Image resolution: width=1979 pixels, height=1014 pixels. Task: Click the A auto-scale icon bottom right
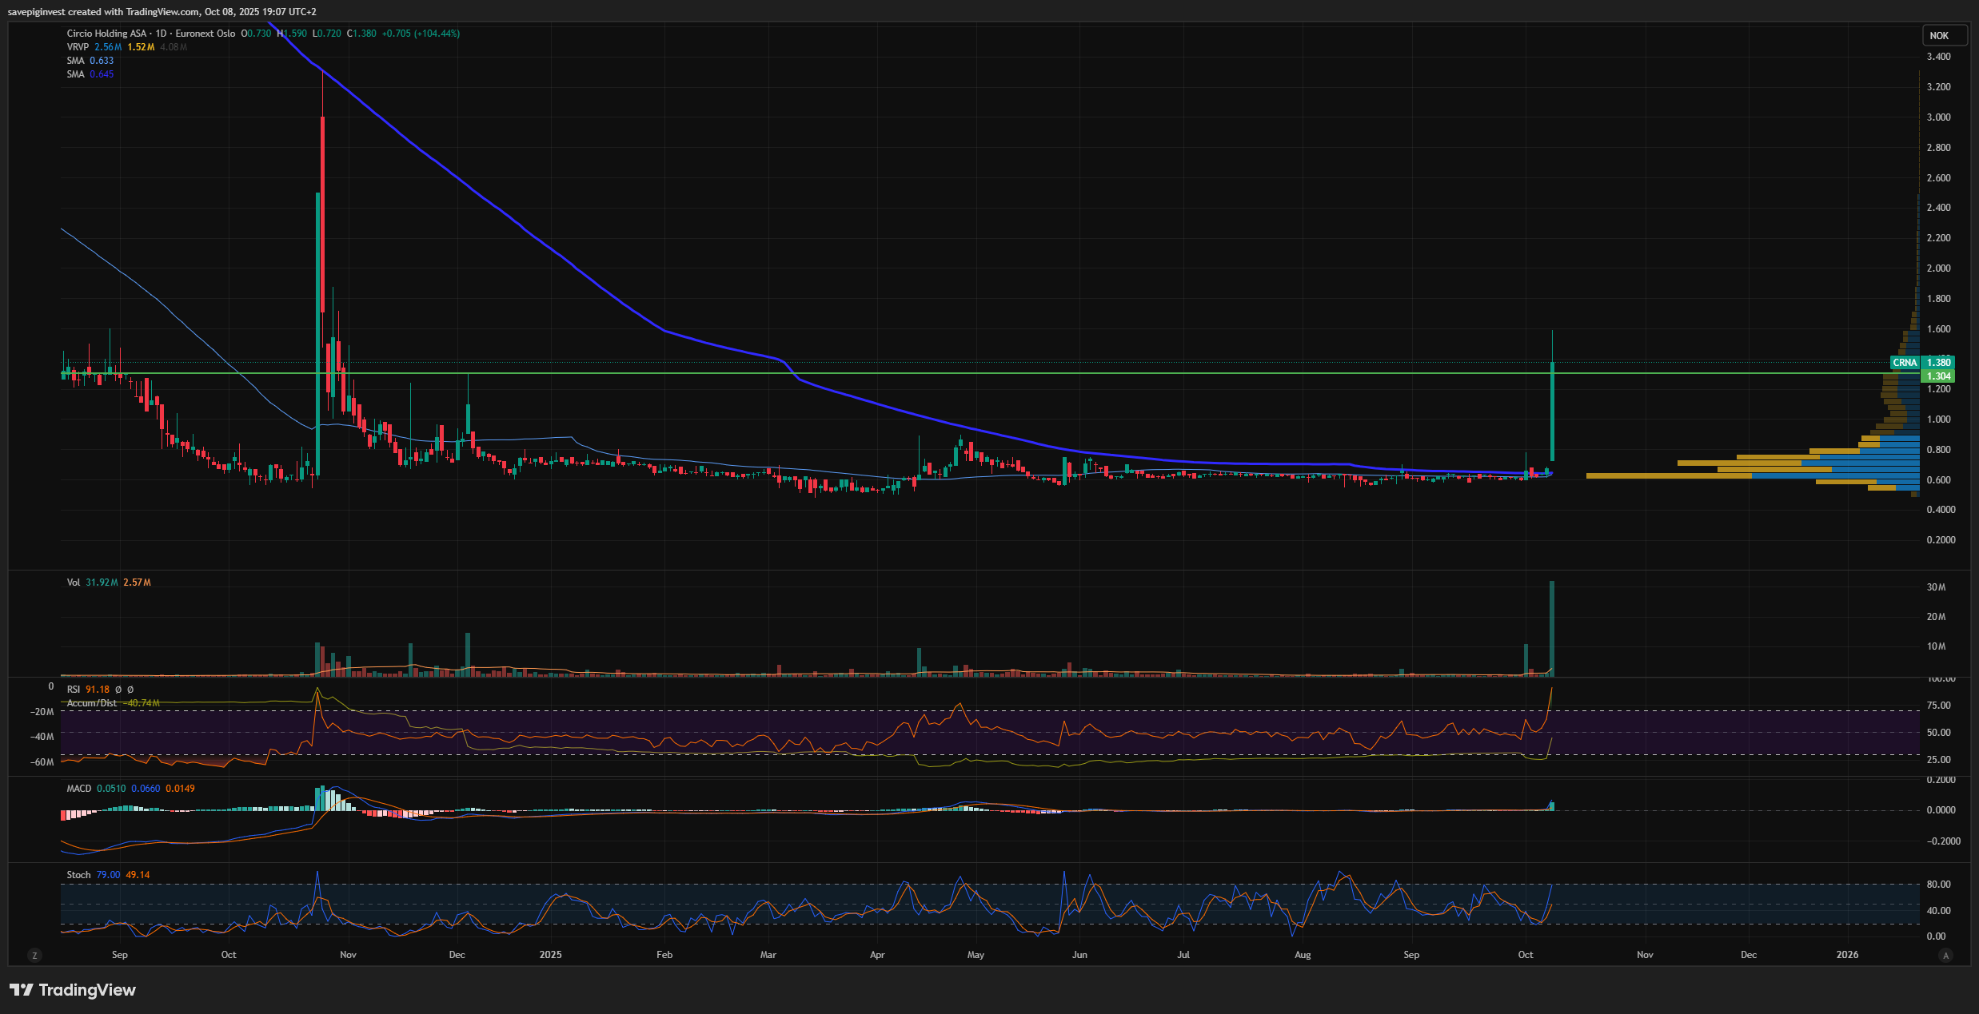pos(1945,955)
